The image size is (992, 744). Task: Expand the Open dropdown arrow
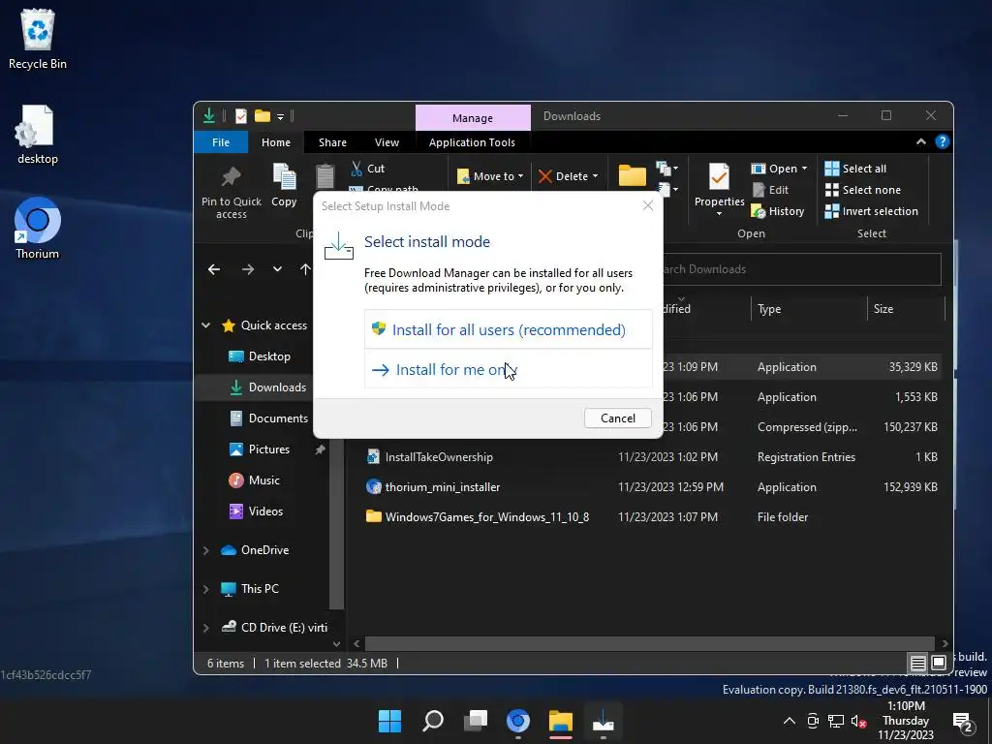804,169
